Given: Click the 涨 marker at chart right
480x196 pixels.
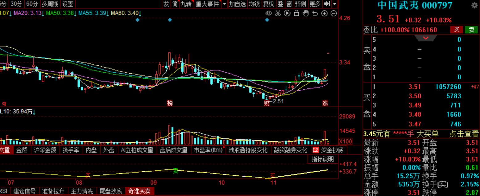Looking at the screenshot, I should pyautogui.click(x=325, y=103).
